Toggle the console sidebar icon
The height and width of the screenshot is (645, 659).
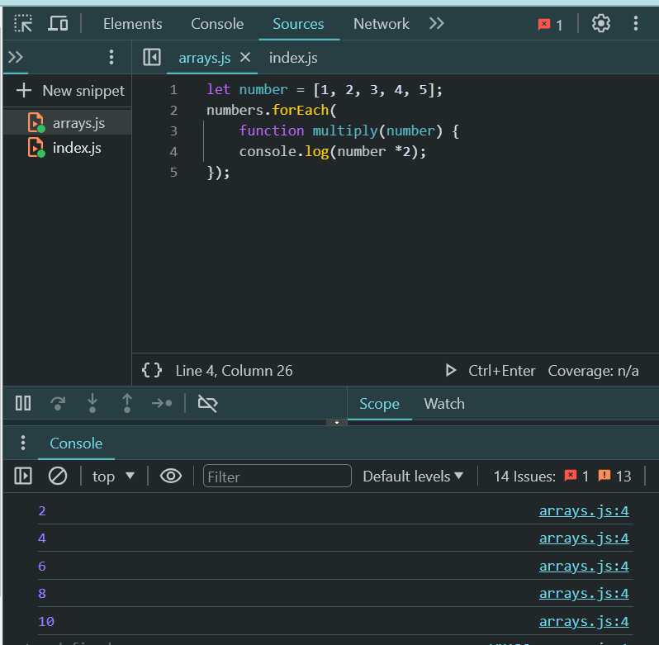[x=23, y=476]
